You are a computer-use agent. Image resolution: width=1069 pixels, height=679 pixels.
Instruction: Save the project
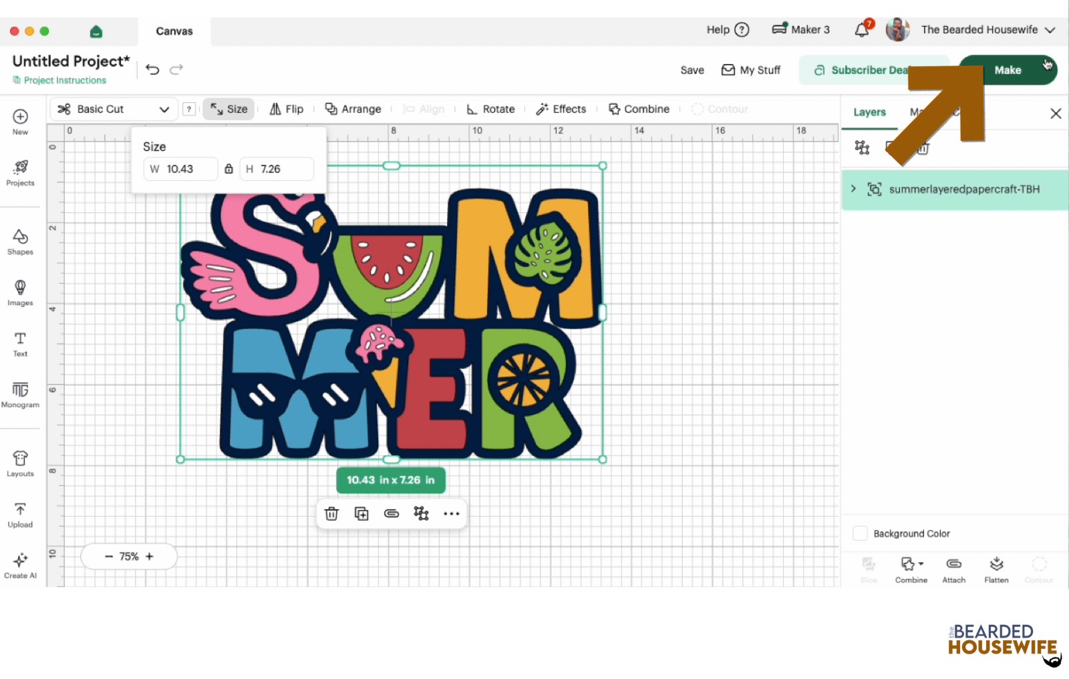(x=692, y=70)
